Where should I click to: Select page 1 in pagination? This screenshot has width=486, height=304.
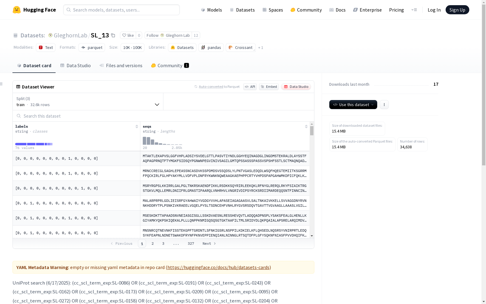click(142, 244)
